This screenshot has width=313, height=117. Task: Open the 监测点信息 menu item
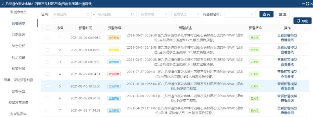[18, 12]
